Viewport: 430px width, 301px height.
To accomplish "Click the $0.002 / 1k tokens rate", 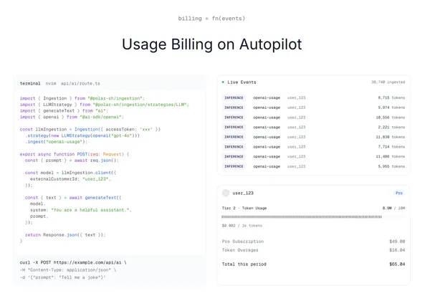I will (x=242, y=226).
